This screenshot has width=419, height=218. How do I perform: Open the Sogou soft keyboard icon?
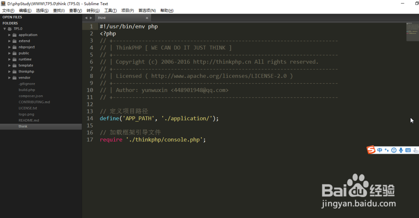[x=408, y=150]
